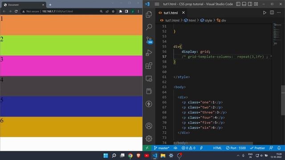Open the Explorer view in VS Code
The width and height of the screenshot is (285, 160).
(149, 14)
